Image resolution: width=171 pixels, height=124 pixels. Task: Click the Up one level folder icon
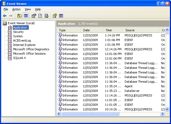[x=20, y=16]
